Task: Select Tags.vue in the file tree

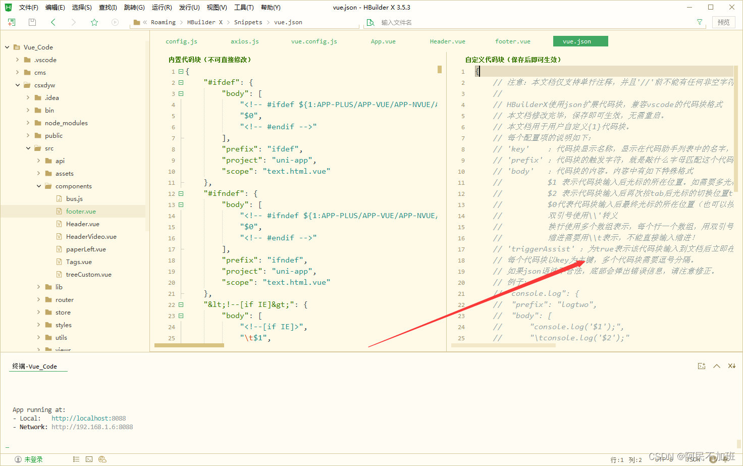Action: [79, 262]
